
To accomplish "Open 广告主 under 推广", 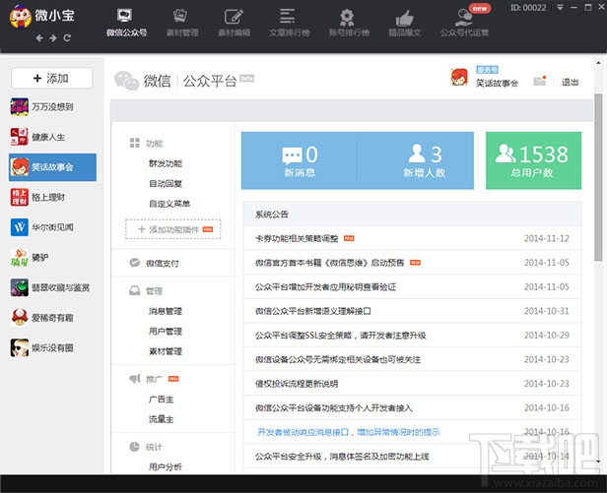I will (x=162, y=400).
